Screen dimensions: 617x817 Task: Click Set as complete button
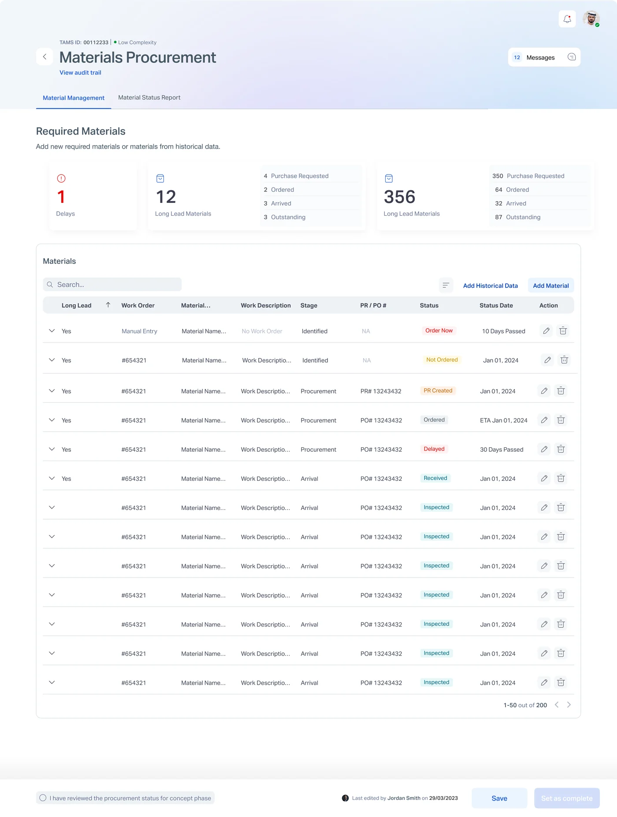pos(567,798)
